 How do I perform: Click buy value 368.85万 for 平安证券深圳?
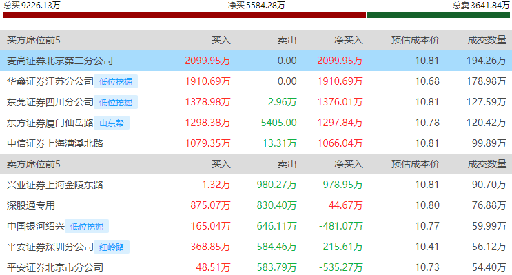(x=210, y=247)
